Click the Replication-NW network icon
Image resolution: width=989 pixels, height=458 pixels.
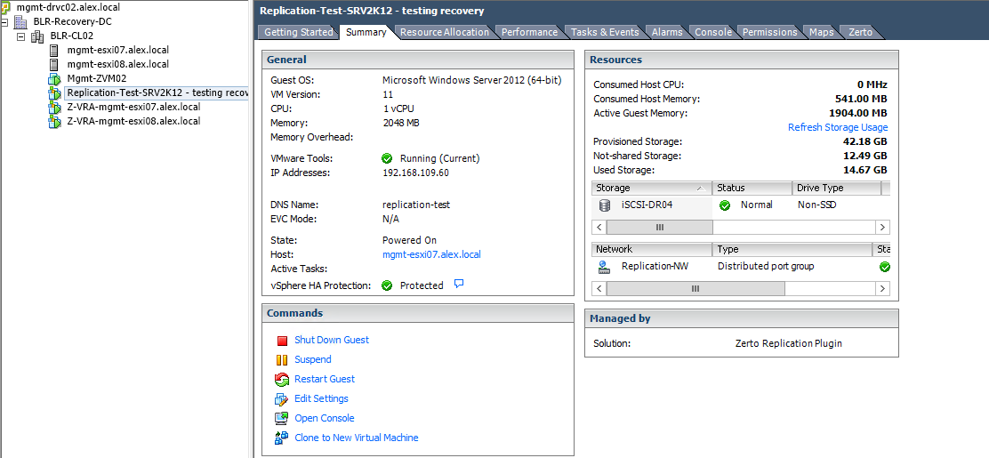[x=605, y=266]
